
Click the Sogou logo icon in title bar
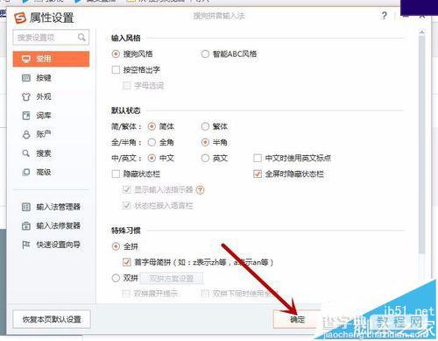pos(20,18)
